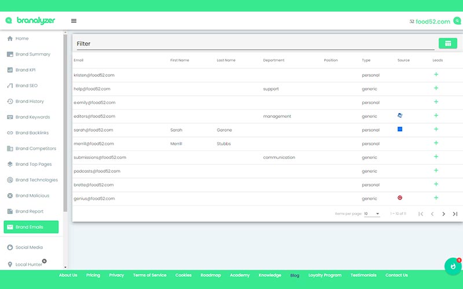Add genius@food52.com to leads

tap(436, 198)
